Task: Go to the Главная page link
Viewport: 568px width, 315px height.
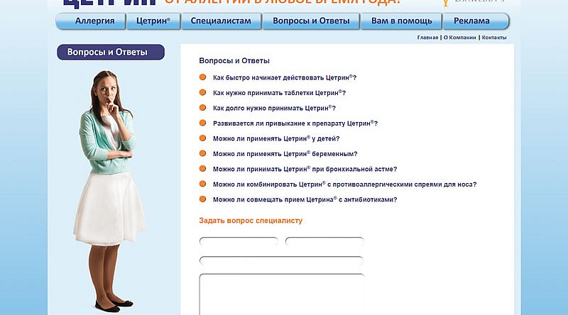Action: tap(427, 38)
